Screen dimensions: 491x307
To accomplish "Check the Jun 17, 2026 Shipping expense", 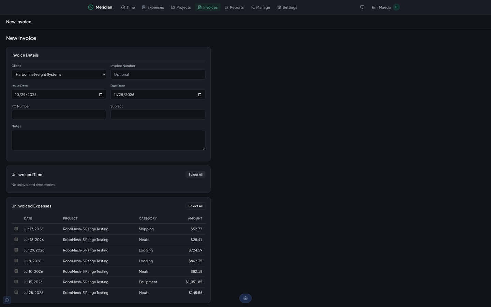I will (x=16, y=229).
